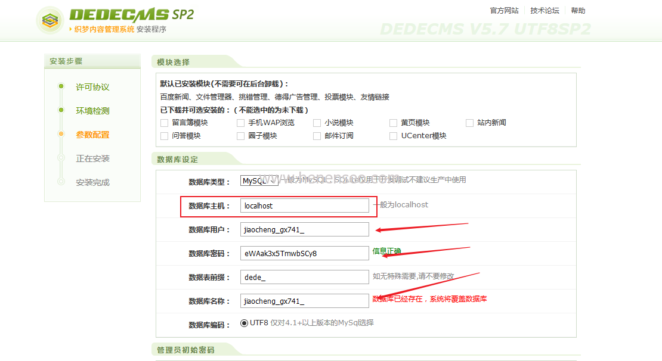Screen dimensions: 662x361
Task: Click the 织梦内容管理系统 subtitle text
Action: coord(104,29)
